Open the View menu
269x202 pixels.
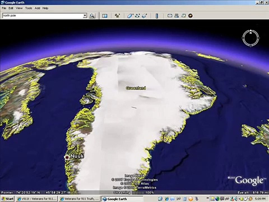(19, 8)
